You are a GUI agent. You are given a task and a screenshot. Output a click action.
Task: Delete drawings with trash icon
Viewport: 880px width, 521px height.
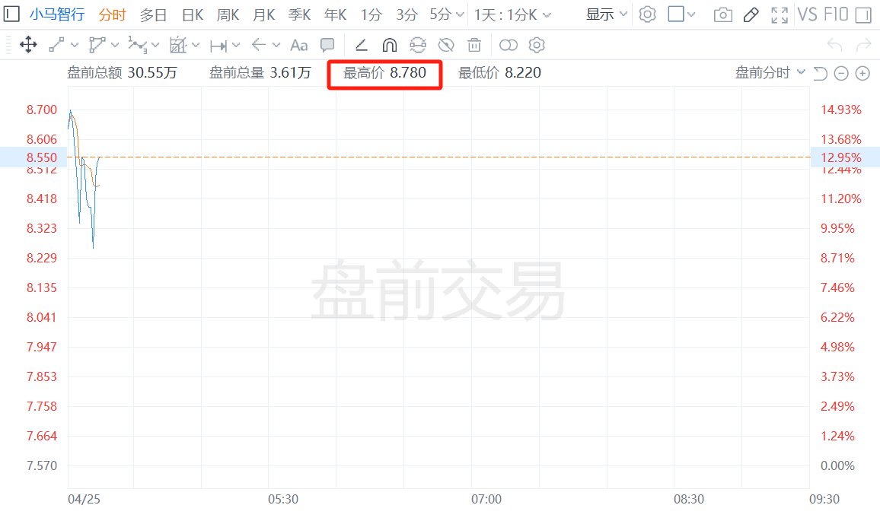[474, 45]
